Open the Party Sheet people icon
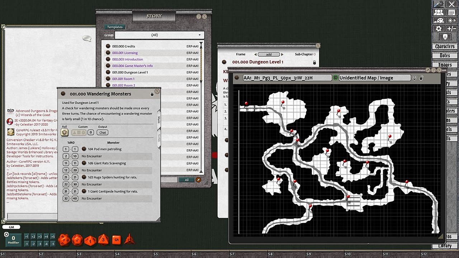Image resolution: width=459 pixels, height=258 pixels. [439, 13]
